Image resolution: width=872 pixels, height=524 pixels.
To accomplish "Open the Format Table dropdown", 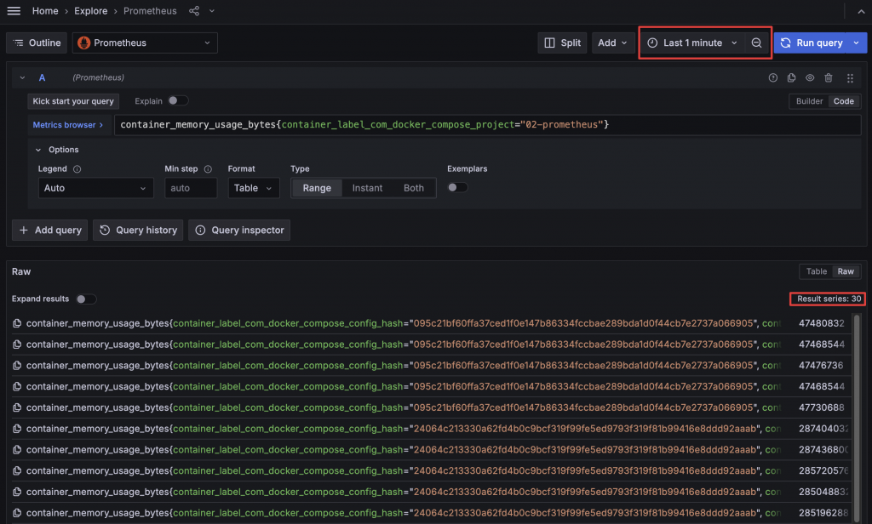I will pos(253,188).
